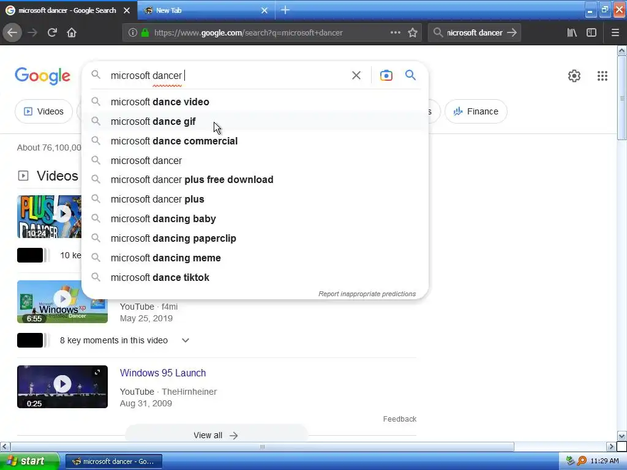Click the secure connection padlock icon
Image resolution: width=627 pixels, height=470 pixels.
coord(145,33)
